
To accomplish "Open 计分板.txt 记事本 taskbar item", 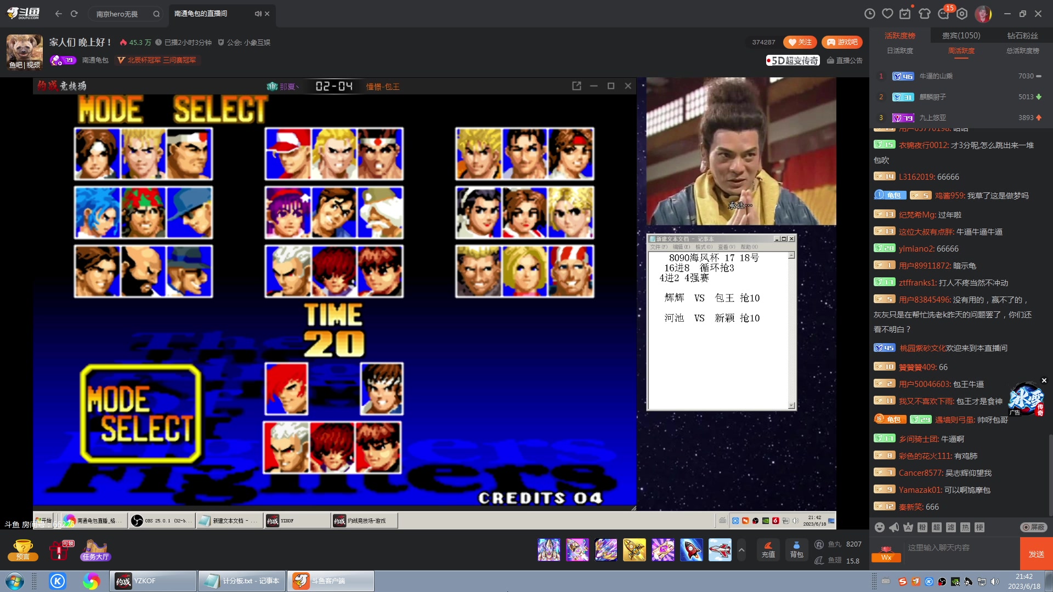I will pyautogui.click(x=242, y=581).
